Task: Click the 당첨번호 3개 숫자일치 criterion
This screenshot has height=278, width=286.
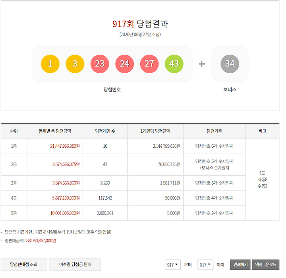Action: click(x=214, y=213)
